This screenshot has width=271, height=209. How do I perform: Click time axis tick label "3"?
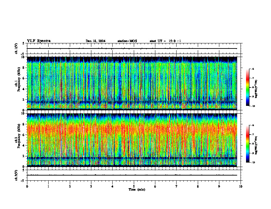(91, 186)
